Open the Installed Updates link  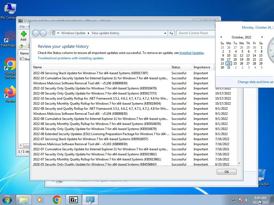coord(192,53)
